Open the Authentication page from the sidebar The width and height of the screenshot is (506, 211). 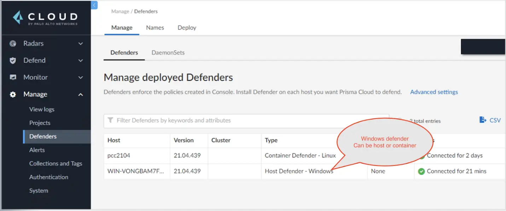[48, 177]
